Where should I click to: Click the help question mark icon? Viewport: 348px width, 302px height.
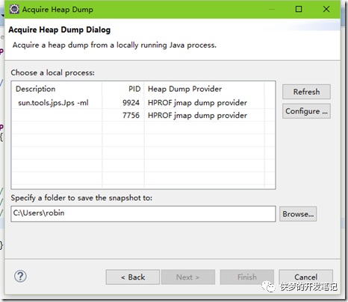(20, 277)
